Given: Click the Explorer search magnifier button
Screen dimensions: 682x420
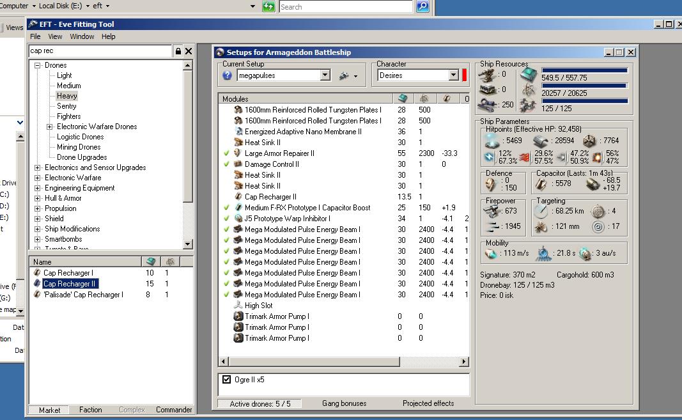Looking at the screenshot, I should 422,6.
